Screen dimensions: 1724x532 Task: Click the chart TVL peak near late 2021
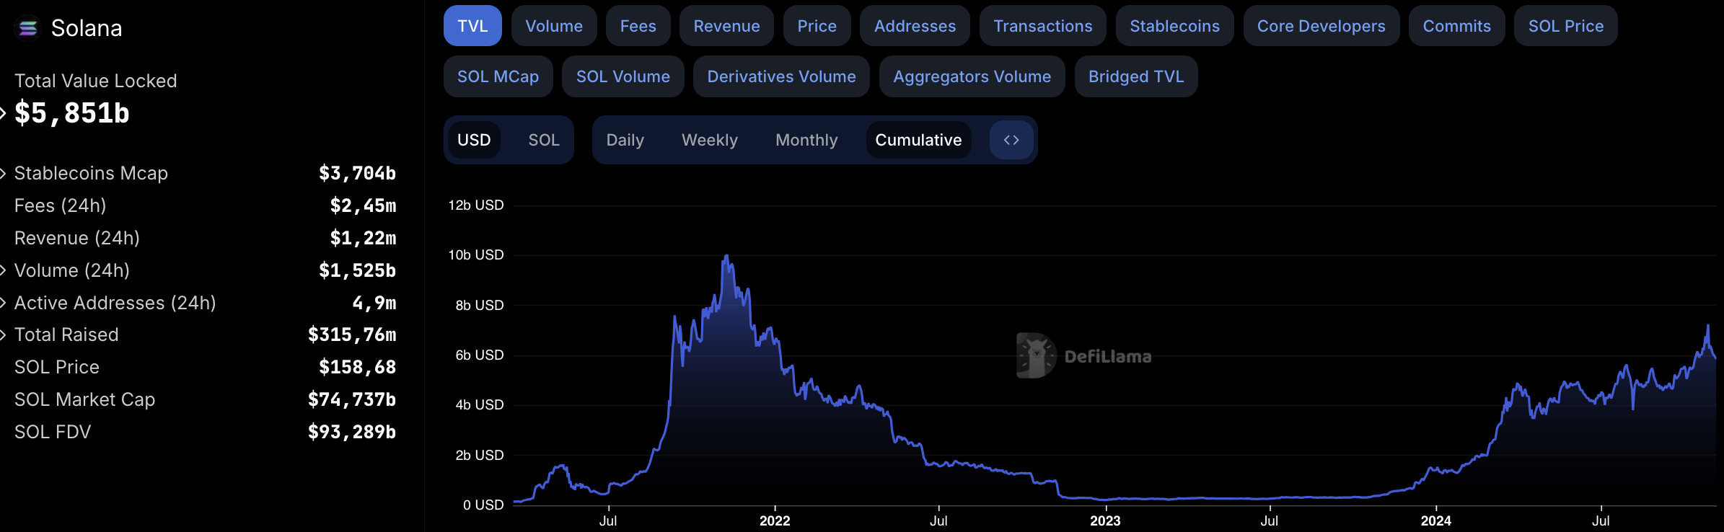(726, 256)
